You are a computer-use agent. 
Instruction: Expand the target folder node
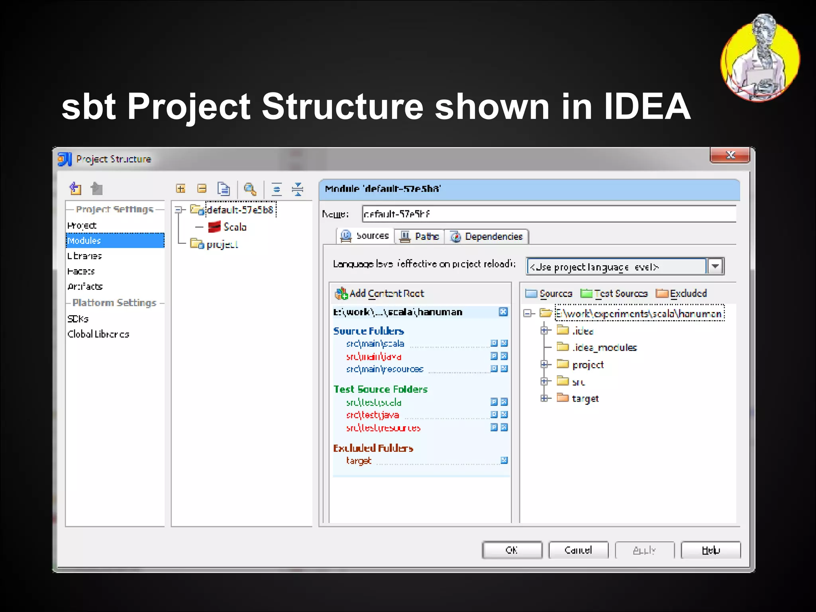pos(545,398)
